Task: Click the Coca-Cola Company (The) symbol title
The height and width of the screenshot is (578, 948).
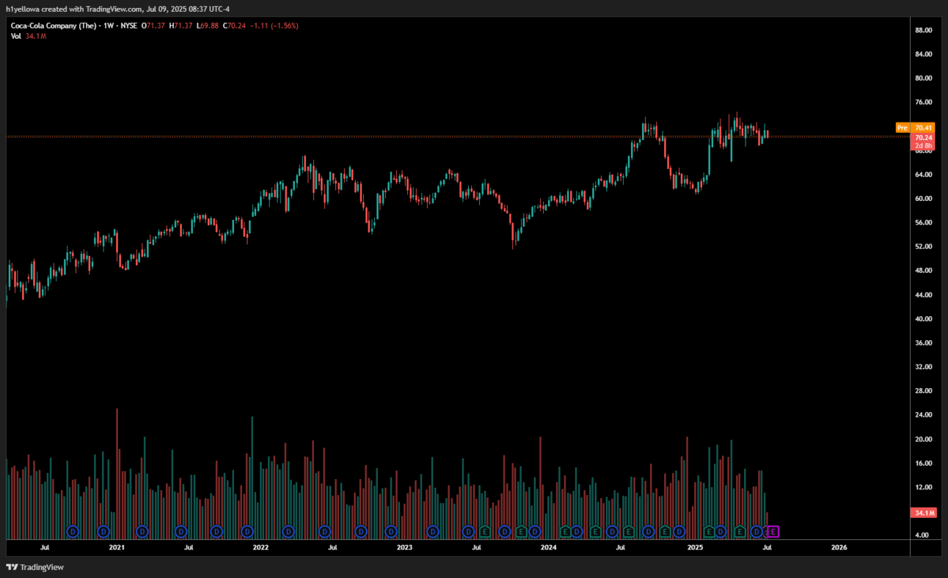Action: (x=55, y=26)
